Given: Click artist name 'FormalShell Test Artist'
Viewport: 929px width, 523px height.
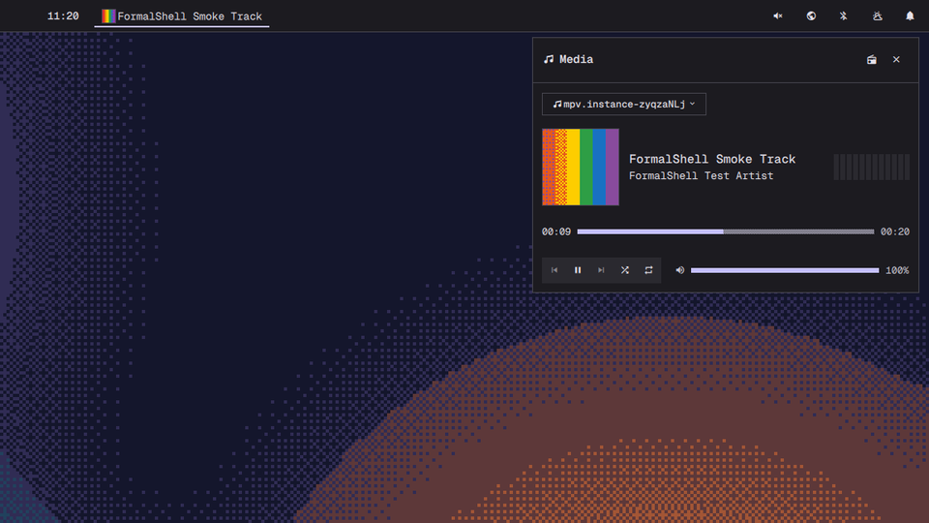Looking at the screenshot, I should [701, 175].
